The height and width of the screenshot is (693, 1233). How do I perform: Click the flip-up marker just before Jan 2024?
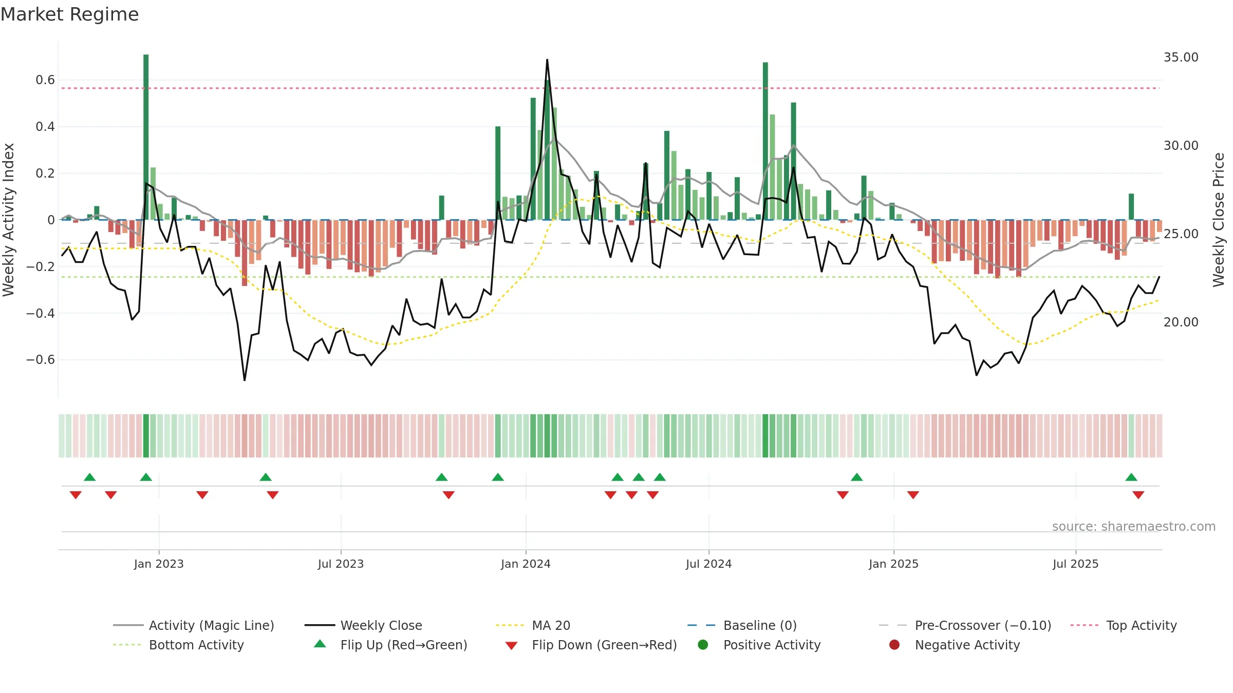(x=498, y=477)
